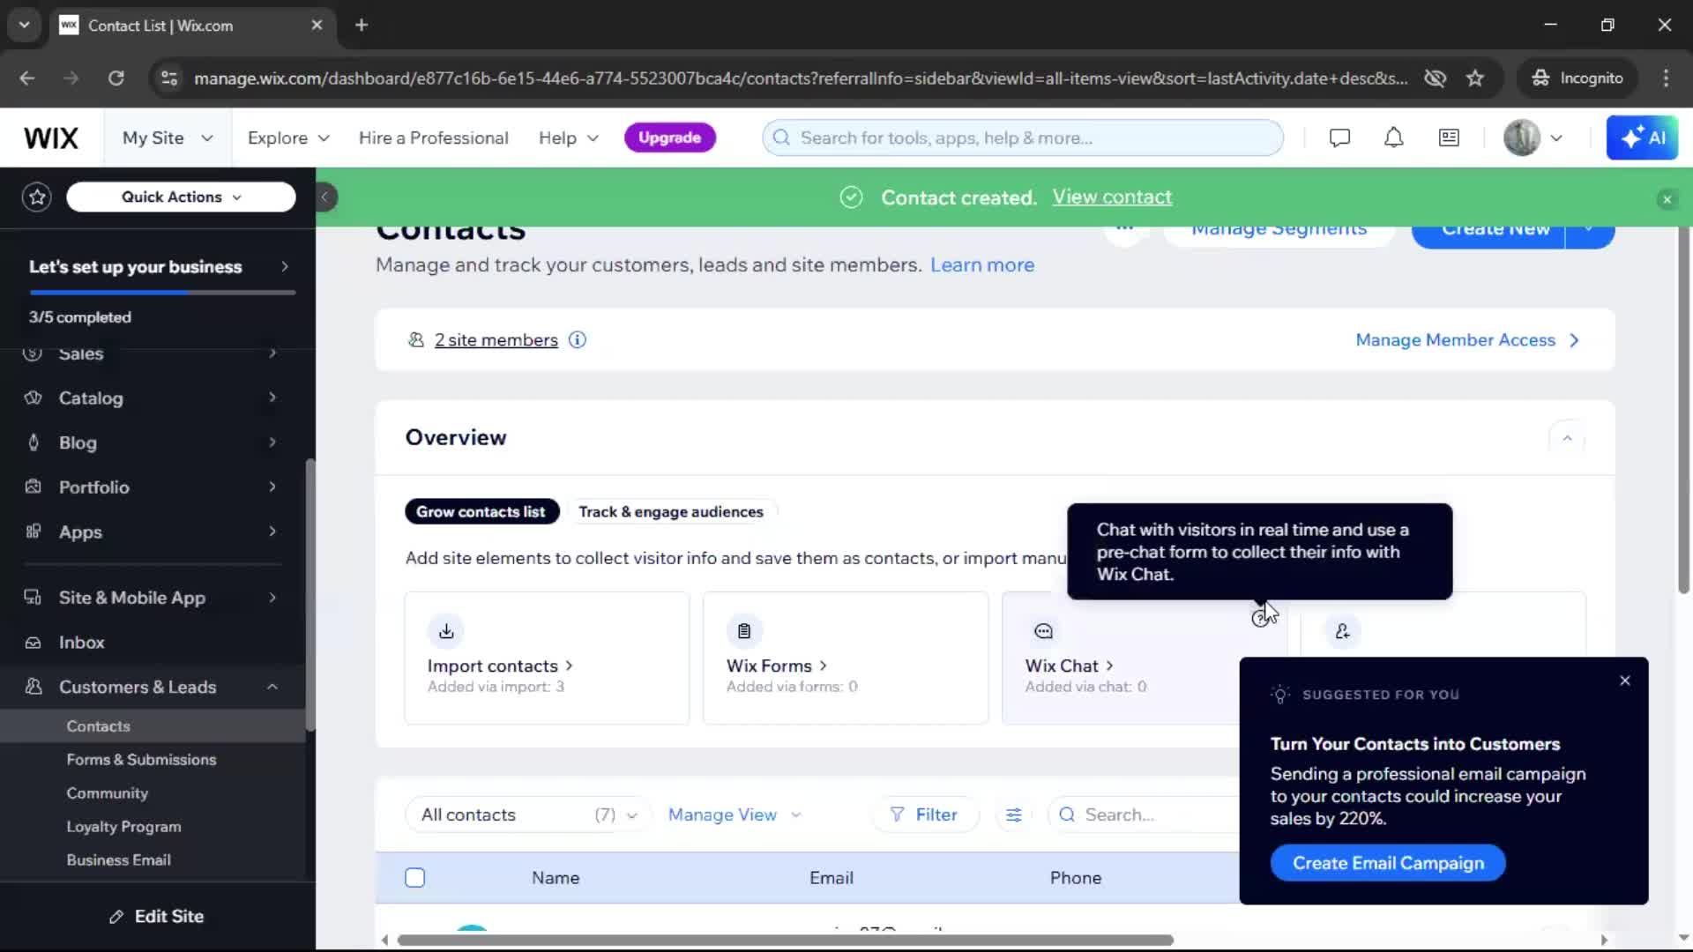The width and height of the screenshot is (1693, 952).
Task: Click the site members info icon
Action: (578, 340)
